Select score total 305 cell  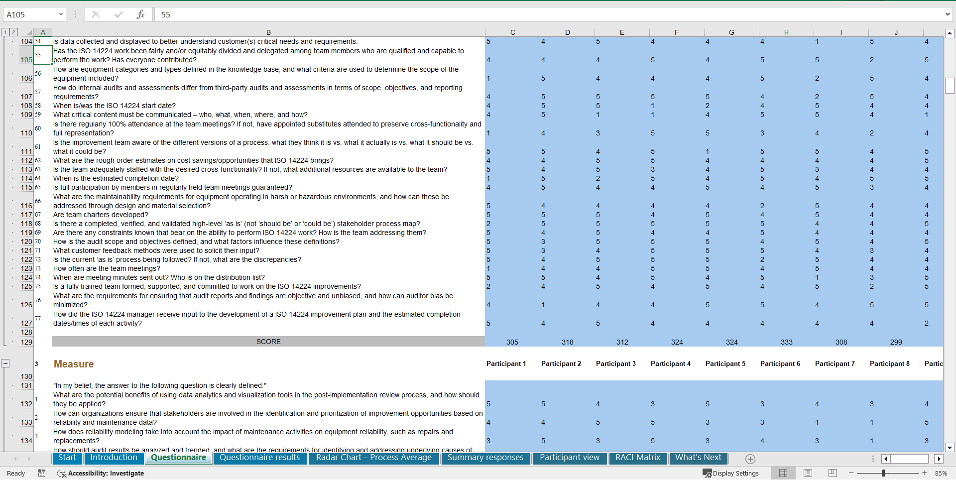click(x=512, y=342)
